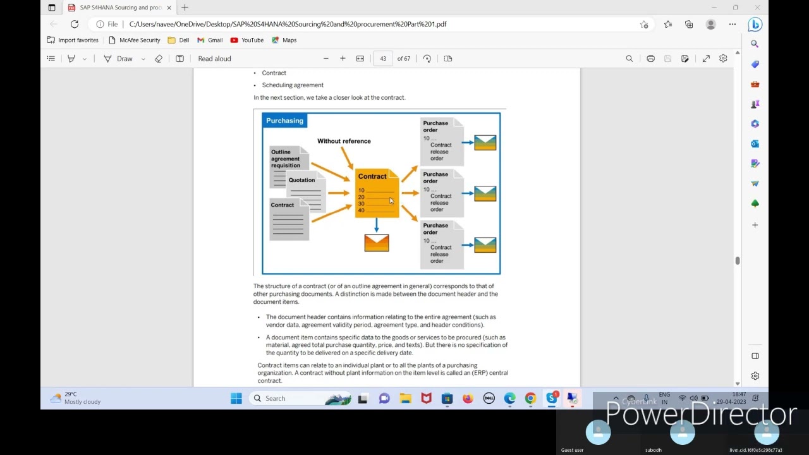Open the Bing Copilot sidebar button
809x455 pixels.
pos(755,25)
